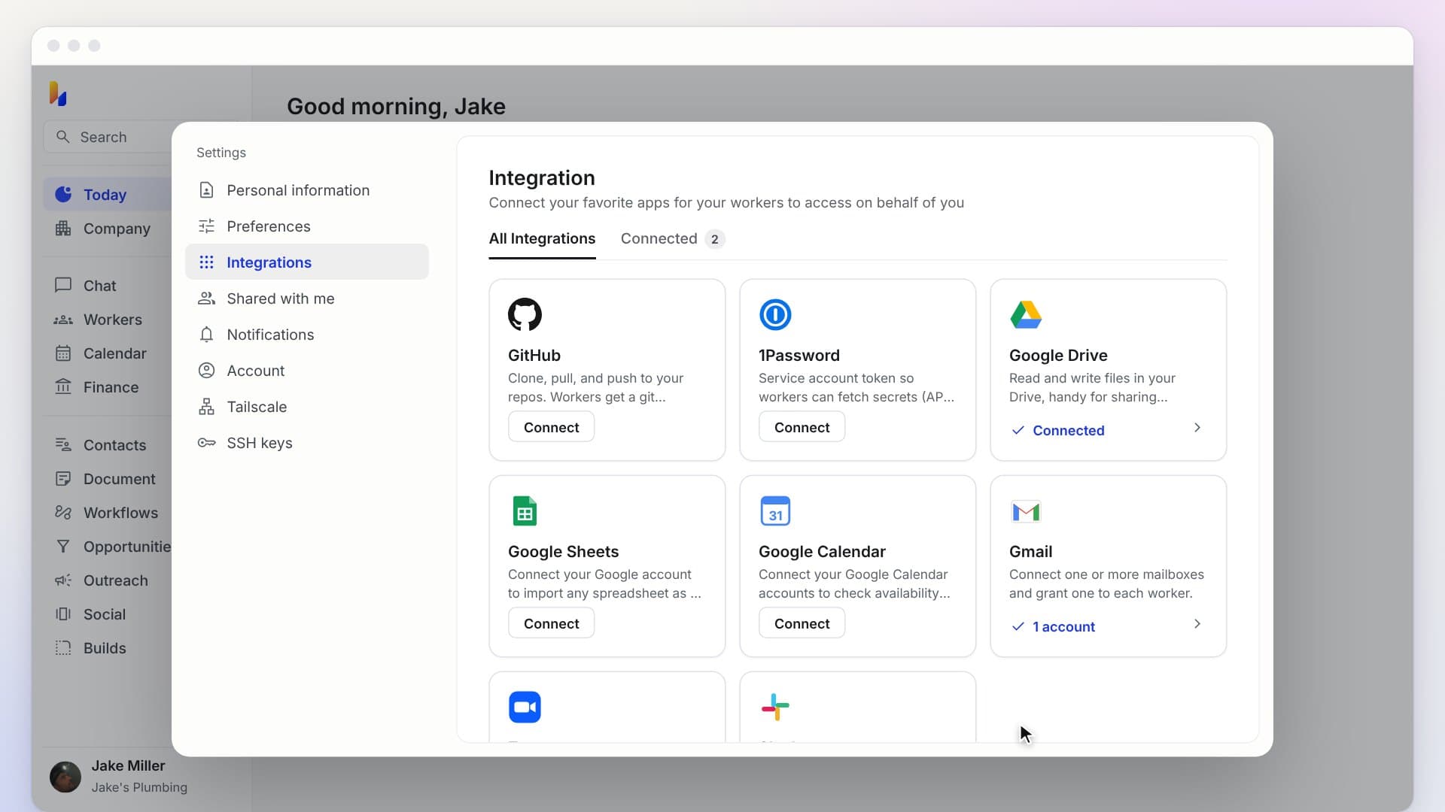Connect the GitHub integration

(x=551, y=426)
